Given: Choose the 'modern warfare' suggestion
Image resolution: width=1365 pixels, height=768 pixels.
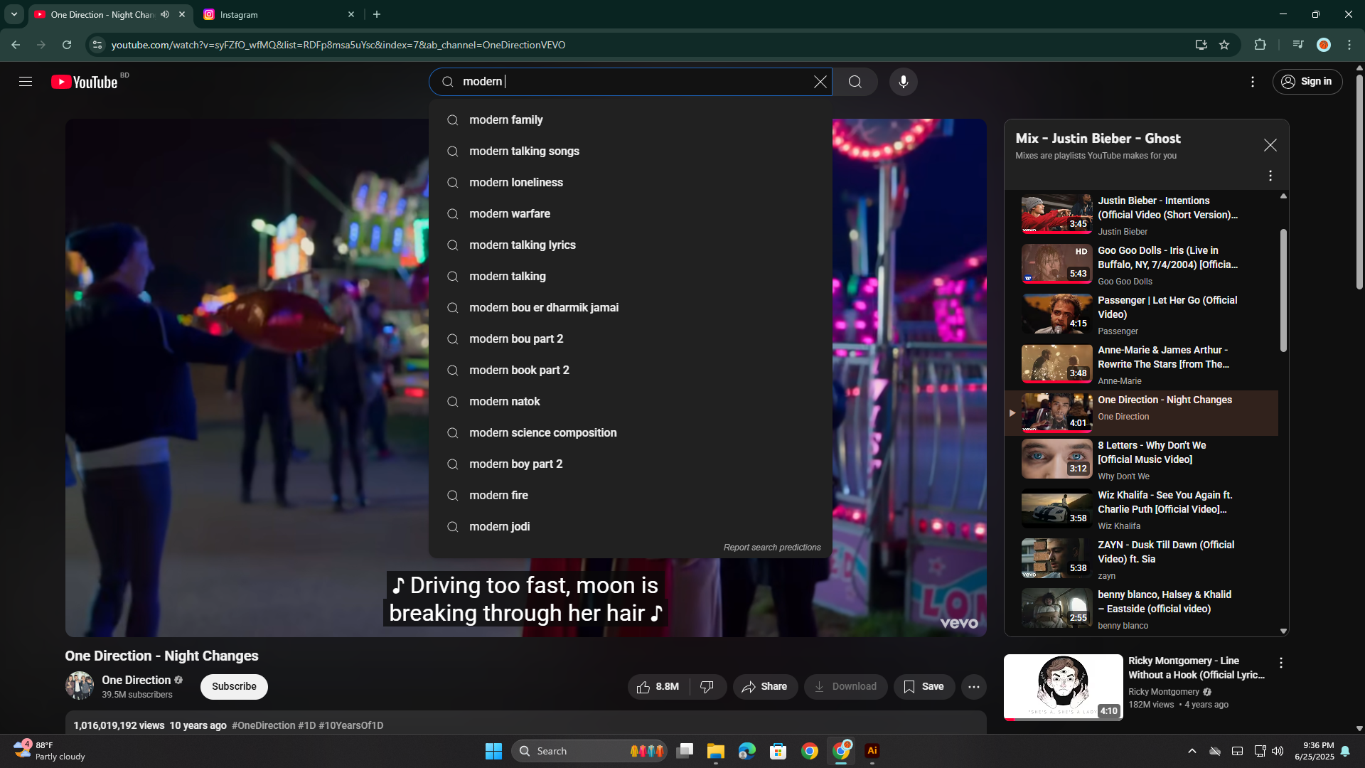Looking at the screenshot, I should [630, 213].
